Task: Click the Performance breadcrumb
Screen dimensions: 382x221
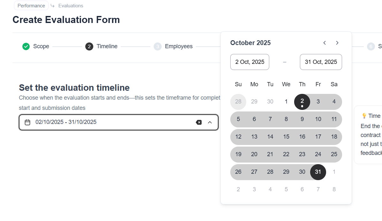Action: pyautogui.click(x=31, y=6)
